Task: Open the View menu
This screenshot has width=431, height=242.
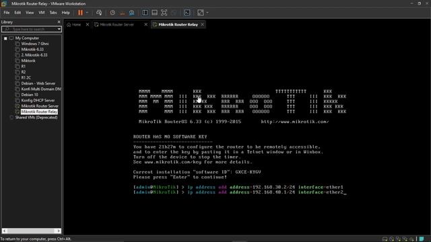Action: pyautogui.click(x=30, y=13)
